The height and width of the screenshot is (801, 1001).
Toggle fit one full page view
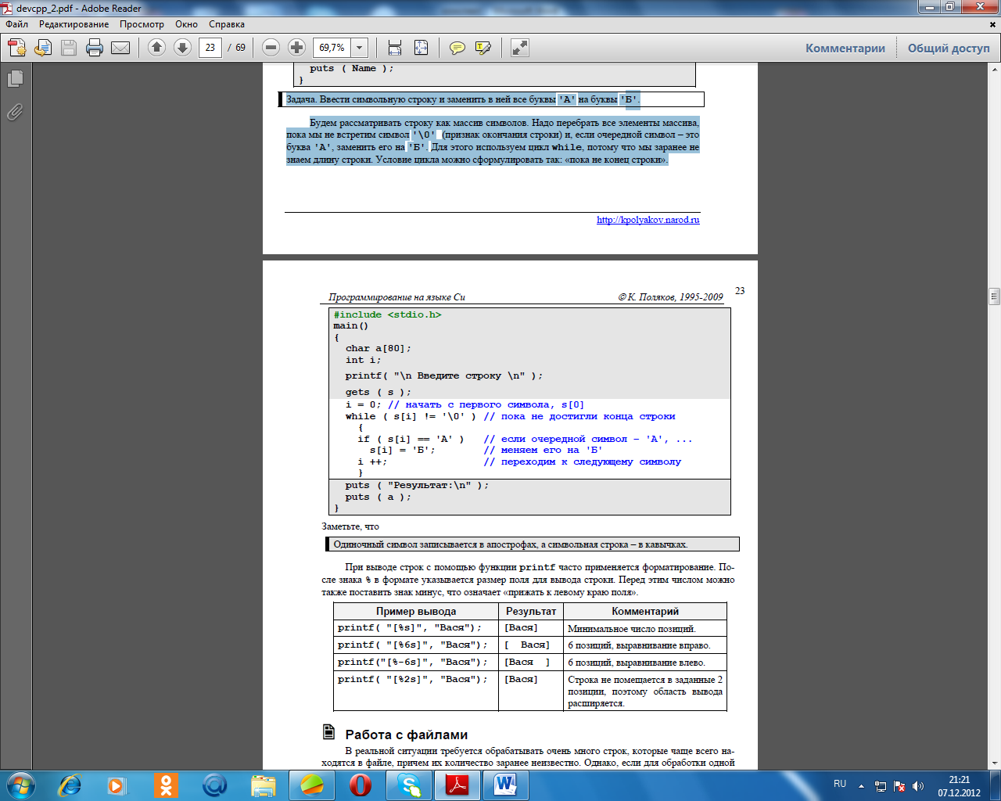point(421,48)
